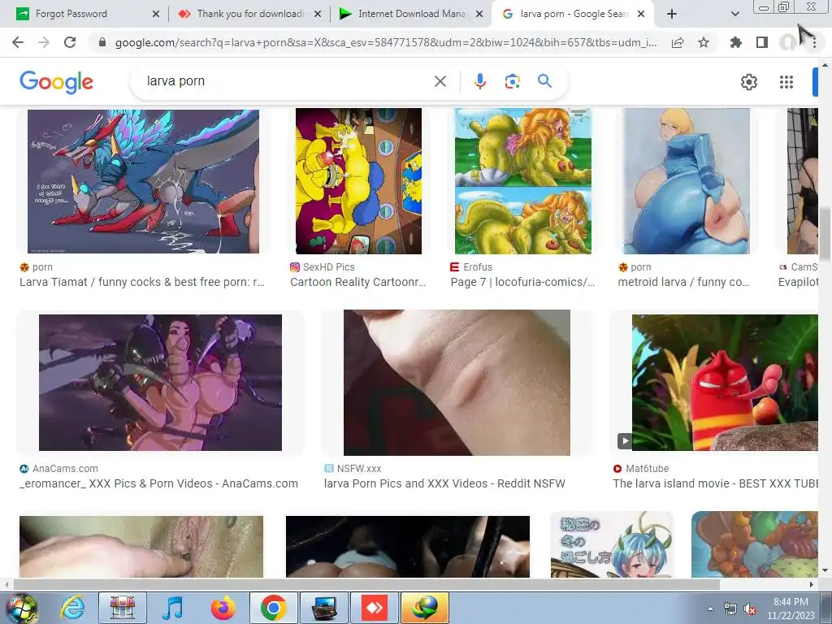Go to the Google home page via the logo
This screenshot has height=624, width=832.
coord(56,82)
